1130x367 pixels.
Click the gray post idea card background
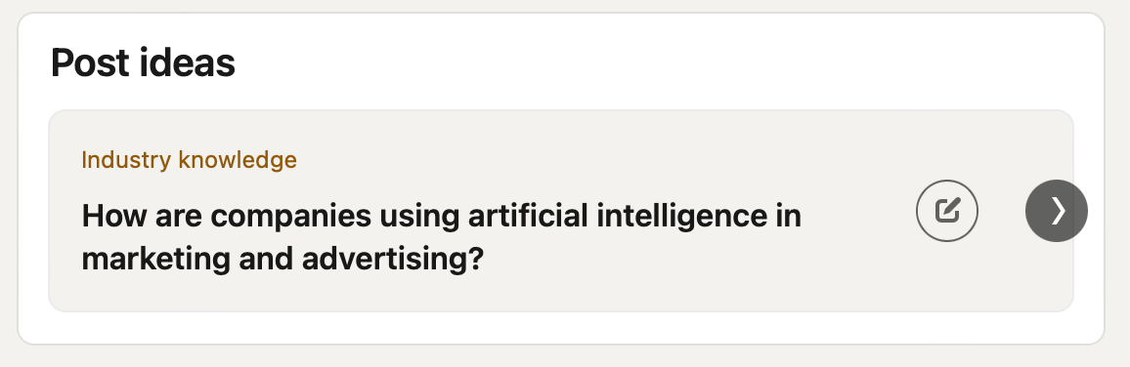click(561, 211)
